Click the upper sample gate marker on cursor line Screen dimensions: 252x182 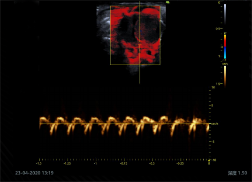pyautogui.click(x=140, y=42)
